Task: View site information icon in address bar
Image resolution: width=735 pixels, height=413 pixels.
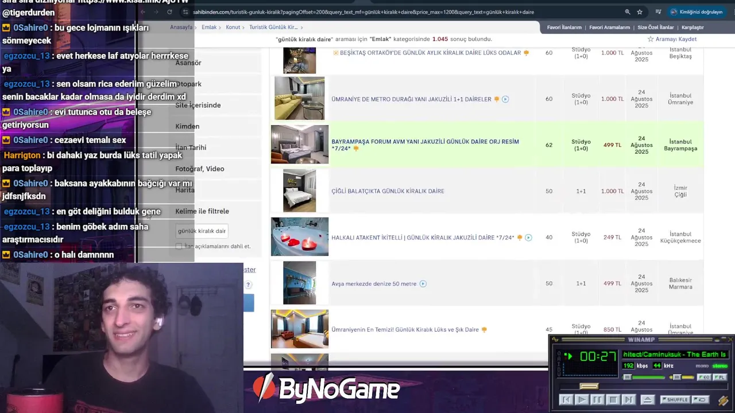Action: tap(185, 12)
